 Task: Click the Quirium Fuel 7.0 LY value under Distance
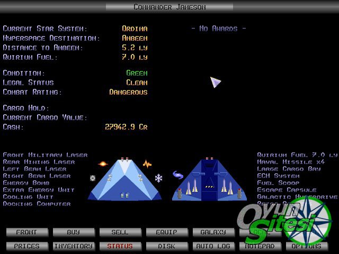(135, 57)
